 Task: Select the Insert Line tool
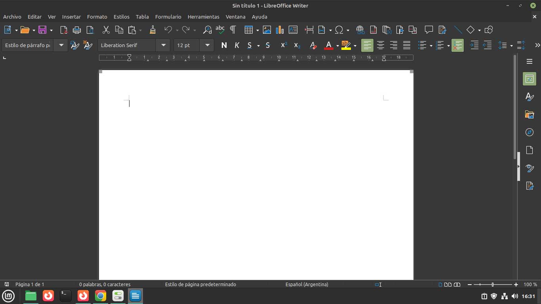[458, 30]
